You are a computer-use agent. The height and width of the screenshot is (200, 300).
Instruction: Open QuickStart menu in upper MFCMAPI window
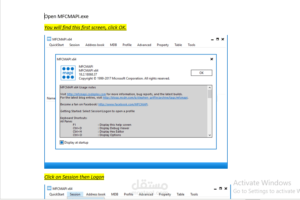point(56,45)
